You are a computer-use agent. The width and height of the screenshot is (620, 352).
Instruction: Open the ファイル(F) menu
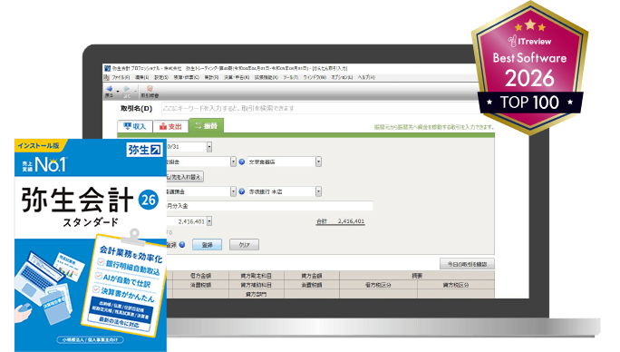[x=121, y=78]
